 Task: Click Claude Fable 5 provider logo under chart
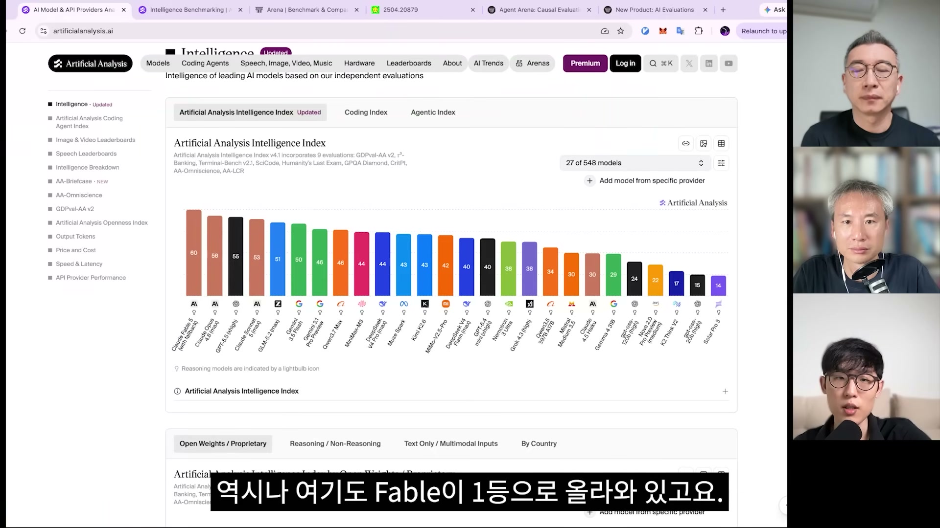(x=194, y=304)
